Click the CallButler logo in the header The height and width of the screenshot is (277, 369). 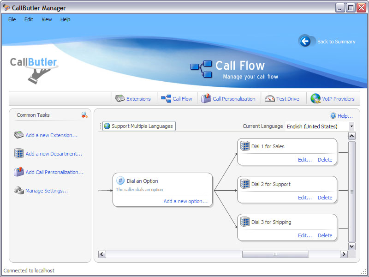(34, 70)
